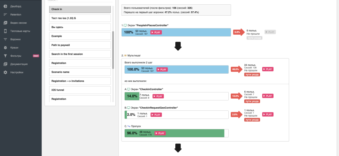
Task: Open the Краши crash icon
Action: pos(5,48)
